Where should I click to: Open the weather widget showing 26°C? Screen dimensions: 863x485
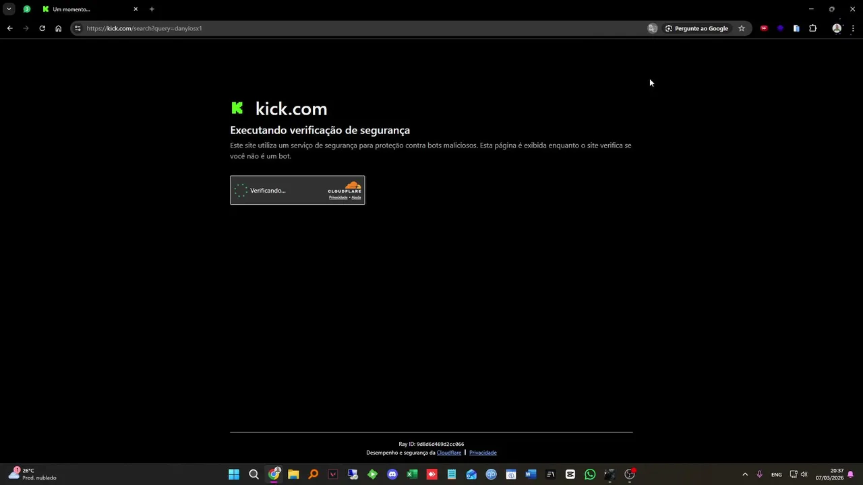click(x=32, y=474)
